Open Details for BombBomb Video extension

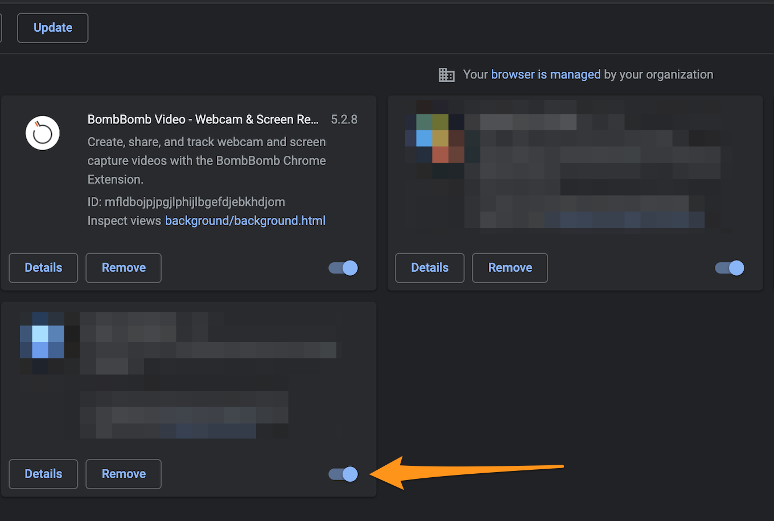point(43,268)
